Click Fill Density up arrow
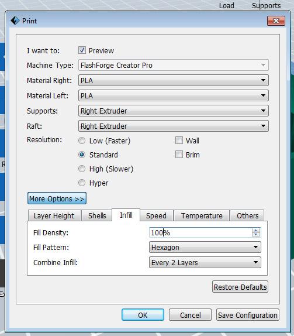The height and width of the screenshot is (336, 294). (x=256, y=230)
